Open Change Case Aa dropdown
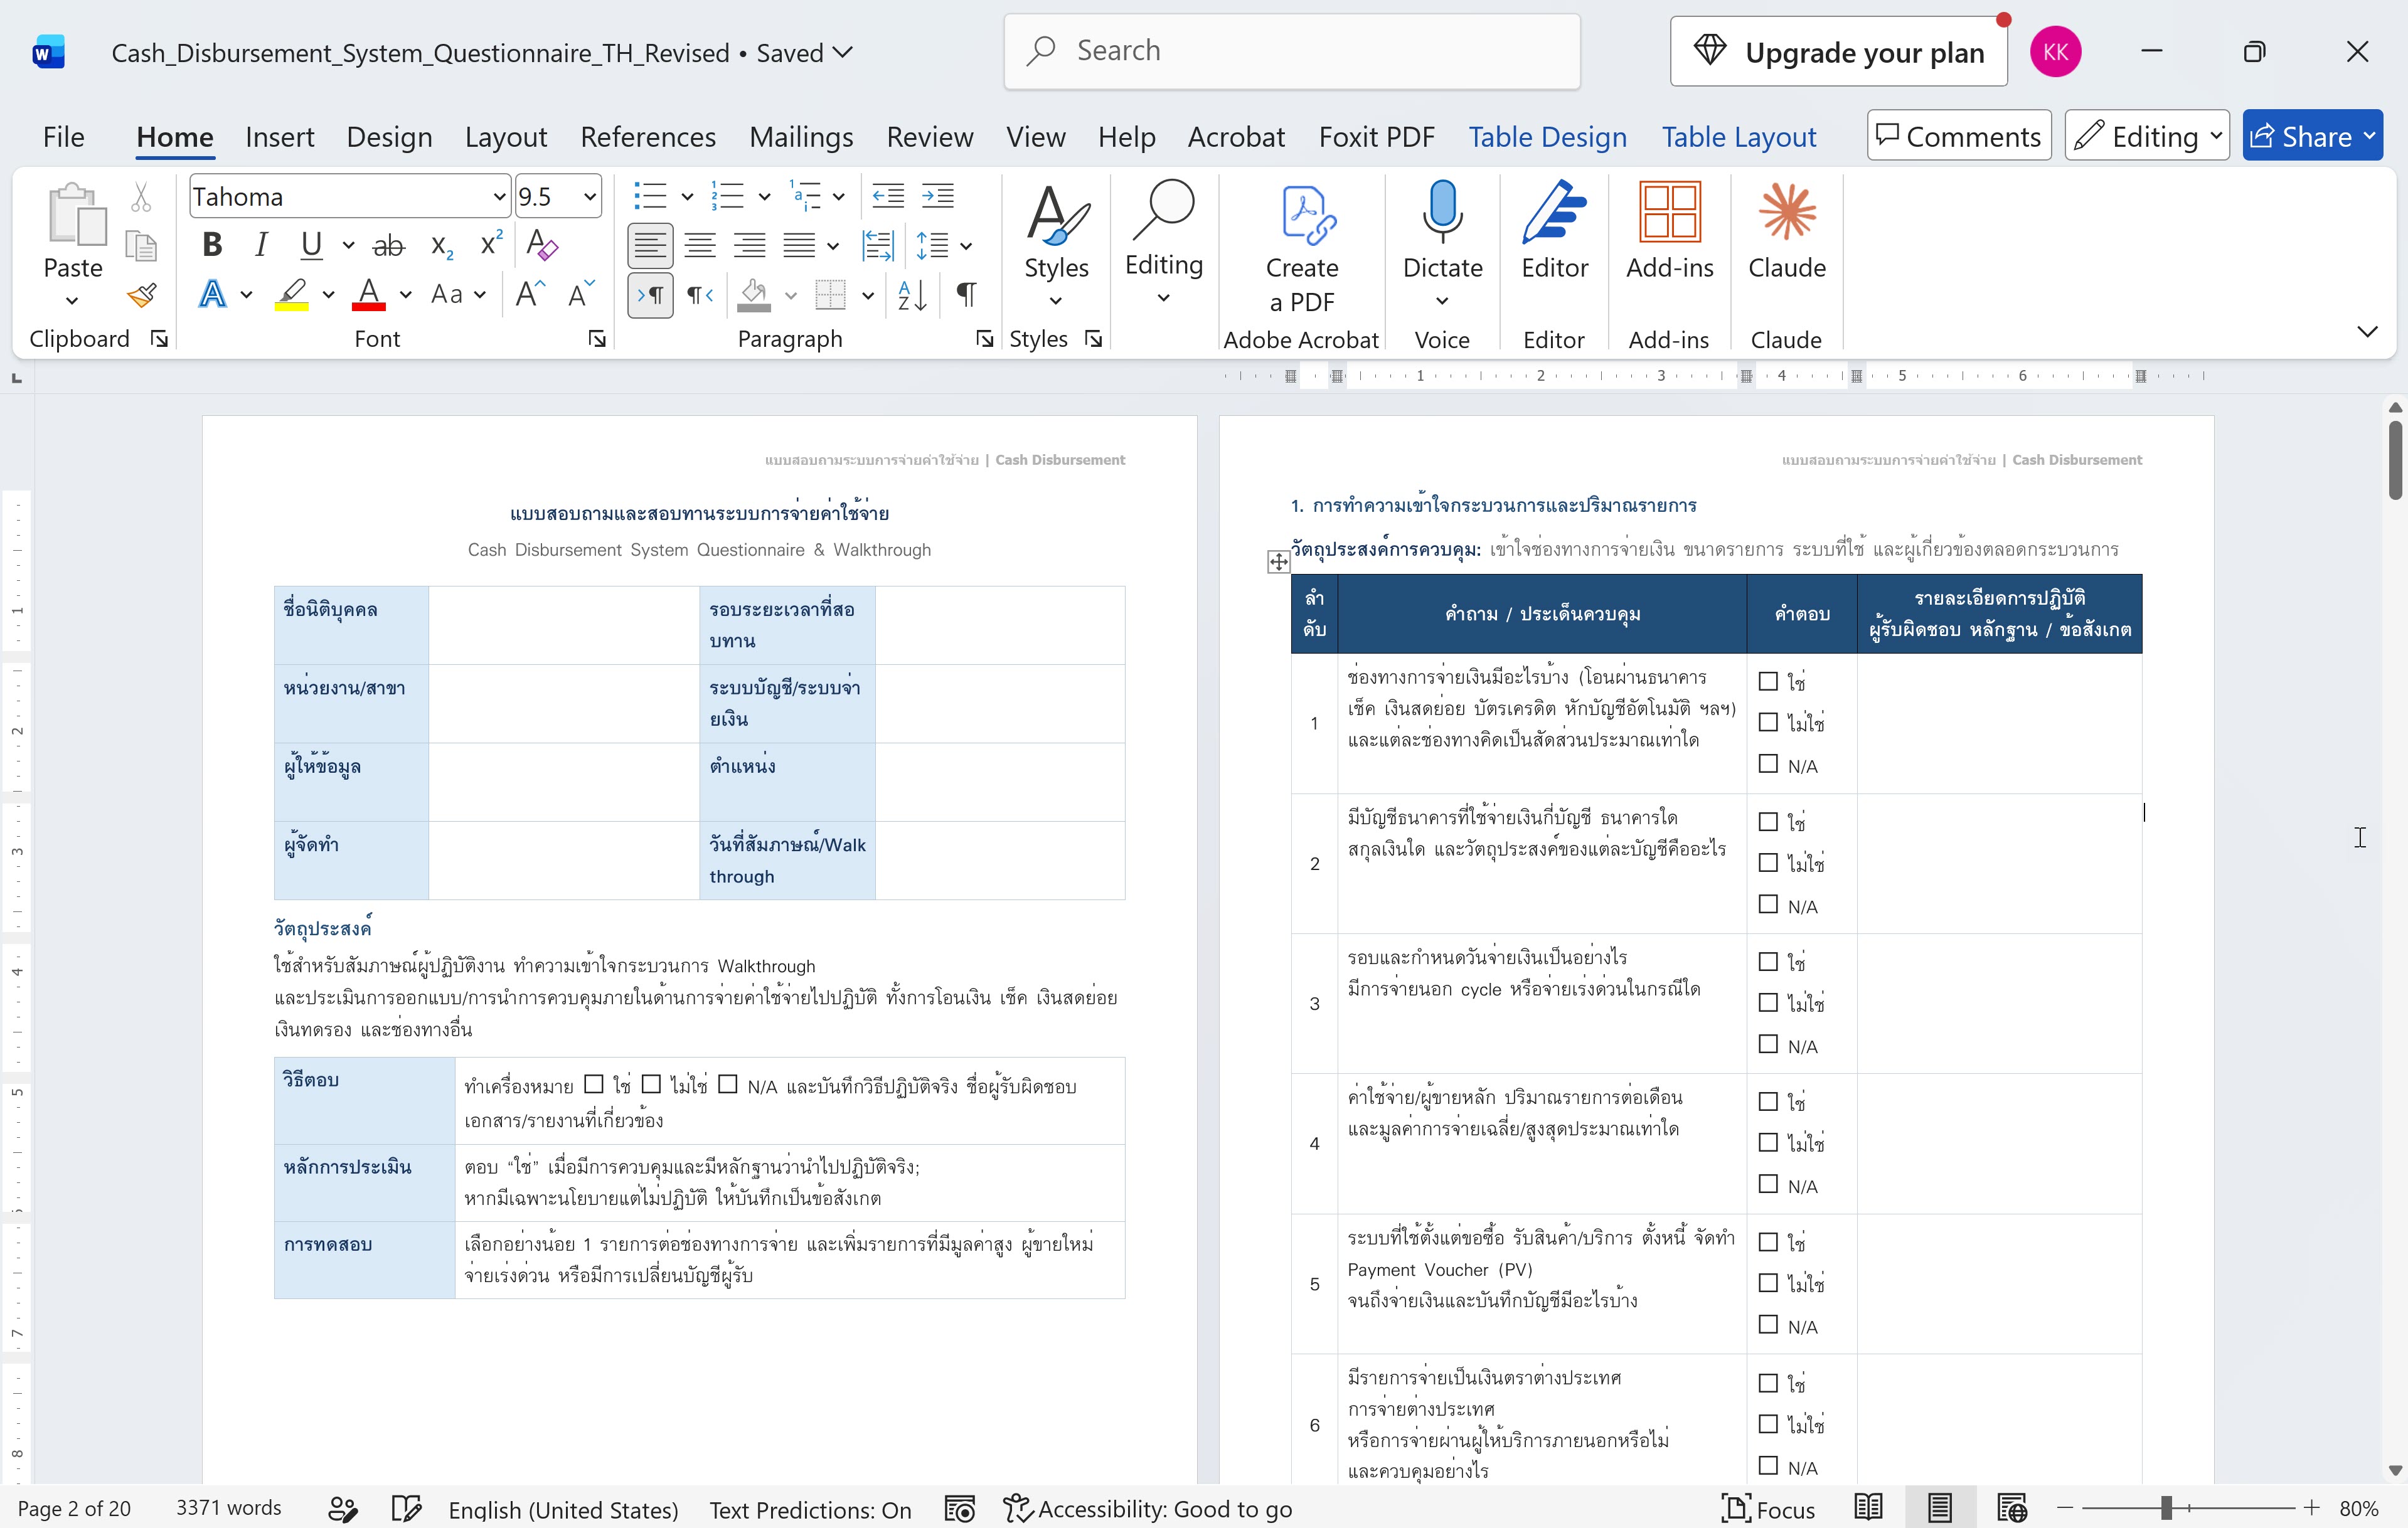This screenshot has width=2408, height=1528. (x=458, y=294)
